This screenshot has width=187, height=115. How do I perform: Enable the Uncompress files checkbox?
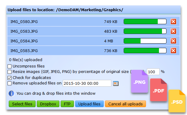pyautogui.click(x=10, y=66)
